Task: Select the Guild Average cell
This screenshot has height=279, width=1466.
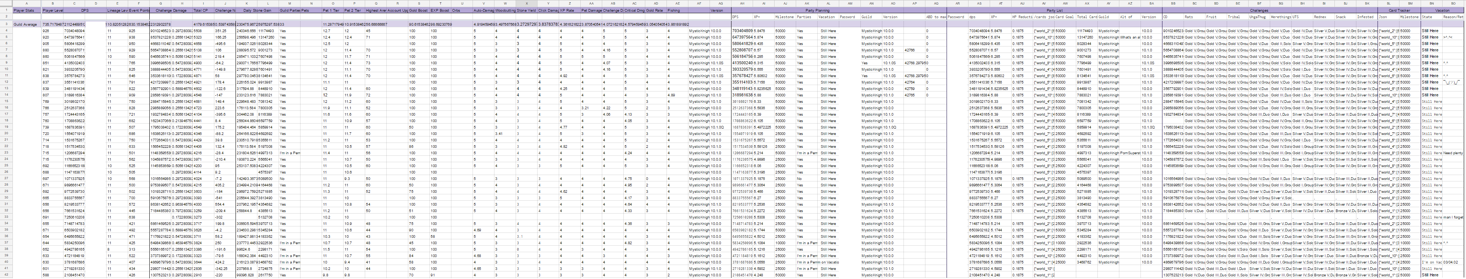Action: (26, 25)
